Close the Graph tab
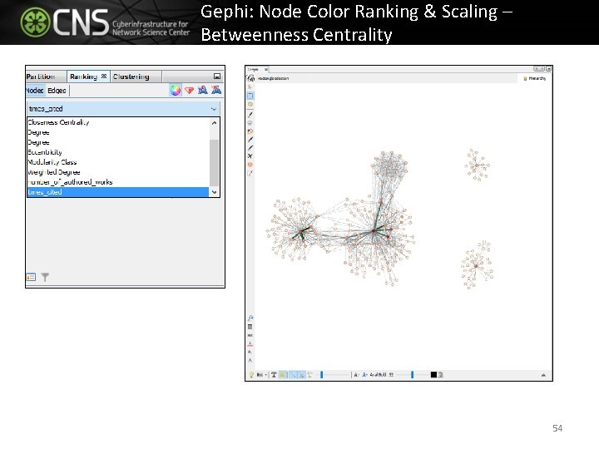This screenshot has width=599, height=449. 266,69
